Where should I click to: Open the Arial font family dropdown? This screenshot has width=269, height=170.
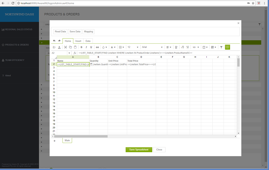(x=152, y=47)
